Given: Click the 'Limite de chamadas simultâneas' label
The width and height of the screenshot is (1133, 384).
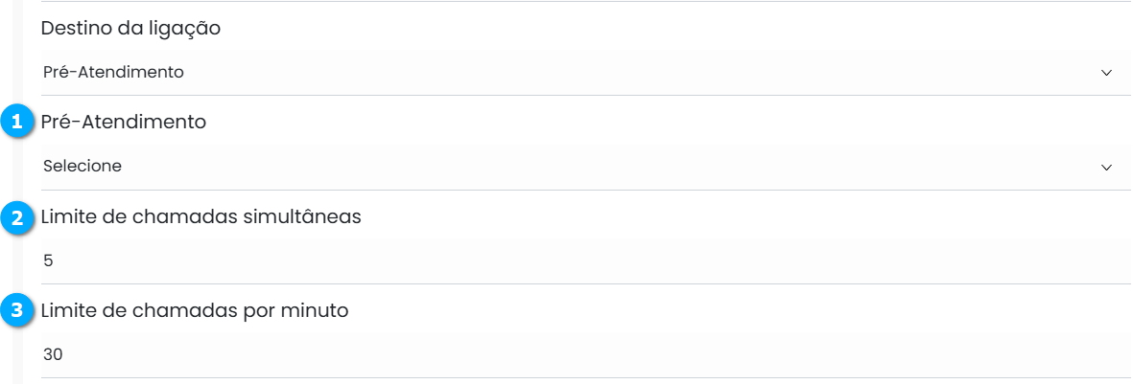Looking at the screenshot, I should click(201, 216).
